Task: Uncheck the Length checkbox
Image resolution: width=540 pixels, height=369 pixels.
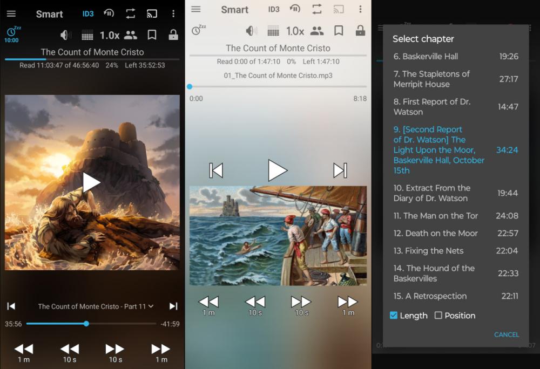Action: click(x=393, y=316)
